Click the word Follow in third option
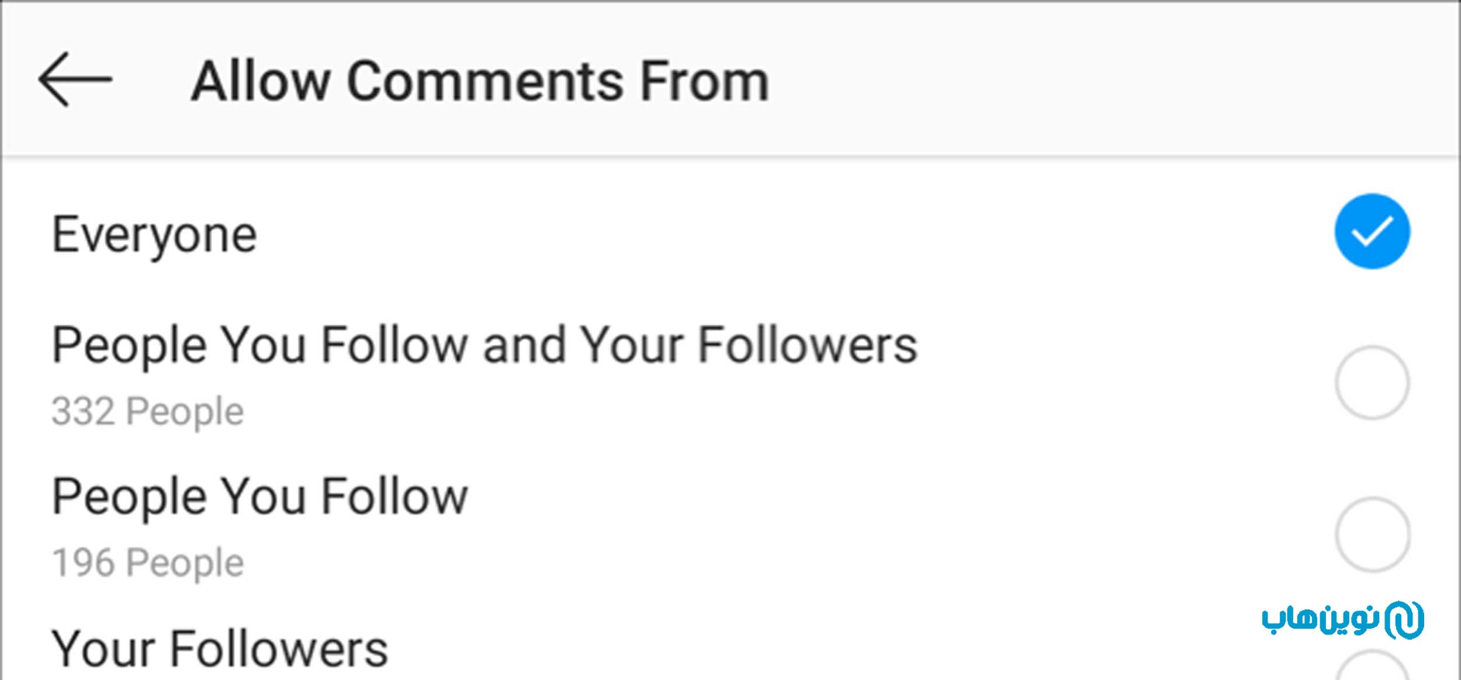This screenshot has width=1461, height=680. pos(395,496)
